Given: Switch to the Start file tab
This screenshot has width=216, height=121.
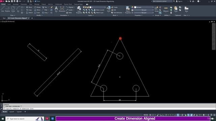Looking at the screenshot, I should click(4, 18).
